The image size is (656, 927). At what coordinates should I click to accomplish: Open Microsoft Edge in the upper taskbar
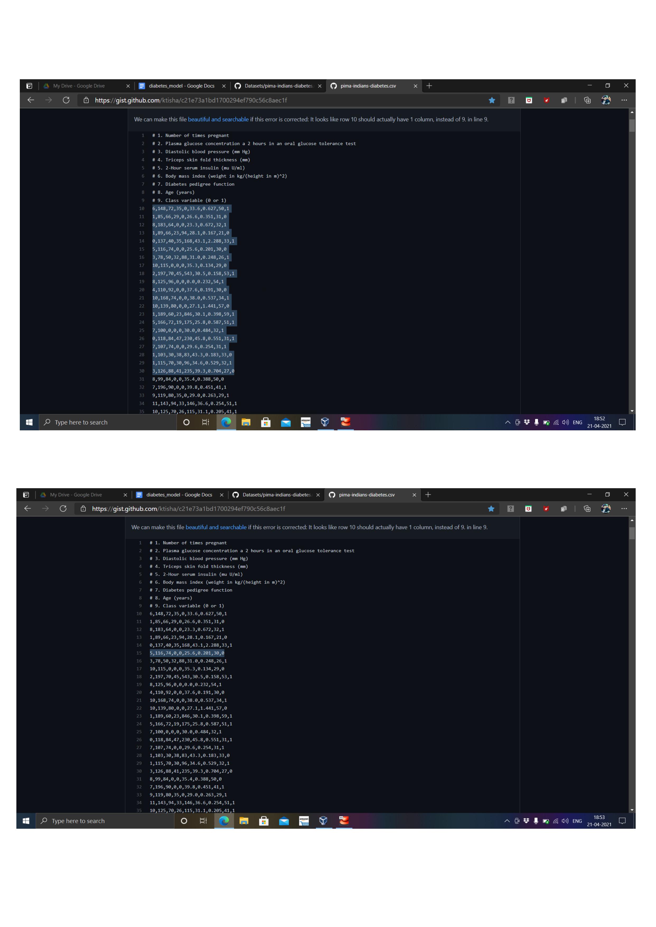coord(226,422)
